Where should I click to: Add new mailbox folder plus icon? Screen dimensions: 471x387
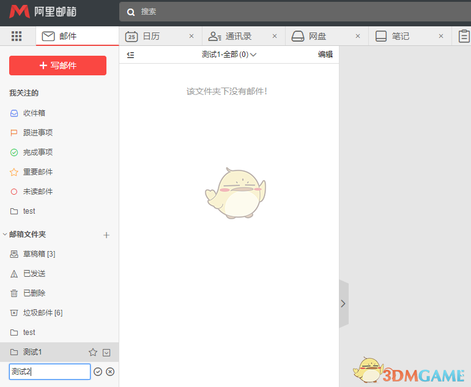106,235
